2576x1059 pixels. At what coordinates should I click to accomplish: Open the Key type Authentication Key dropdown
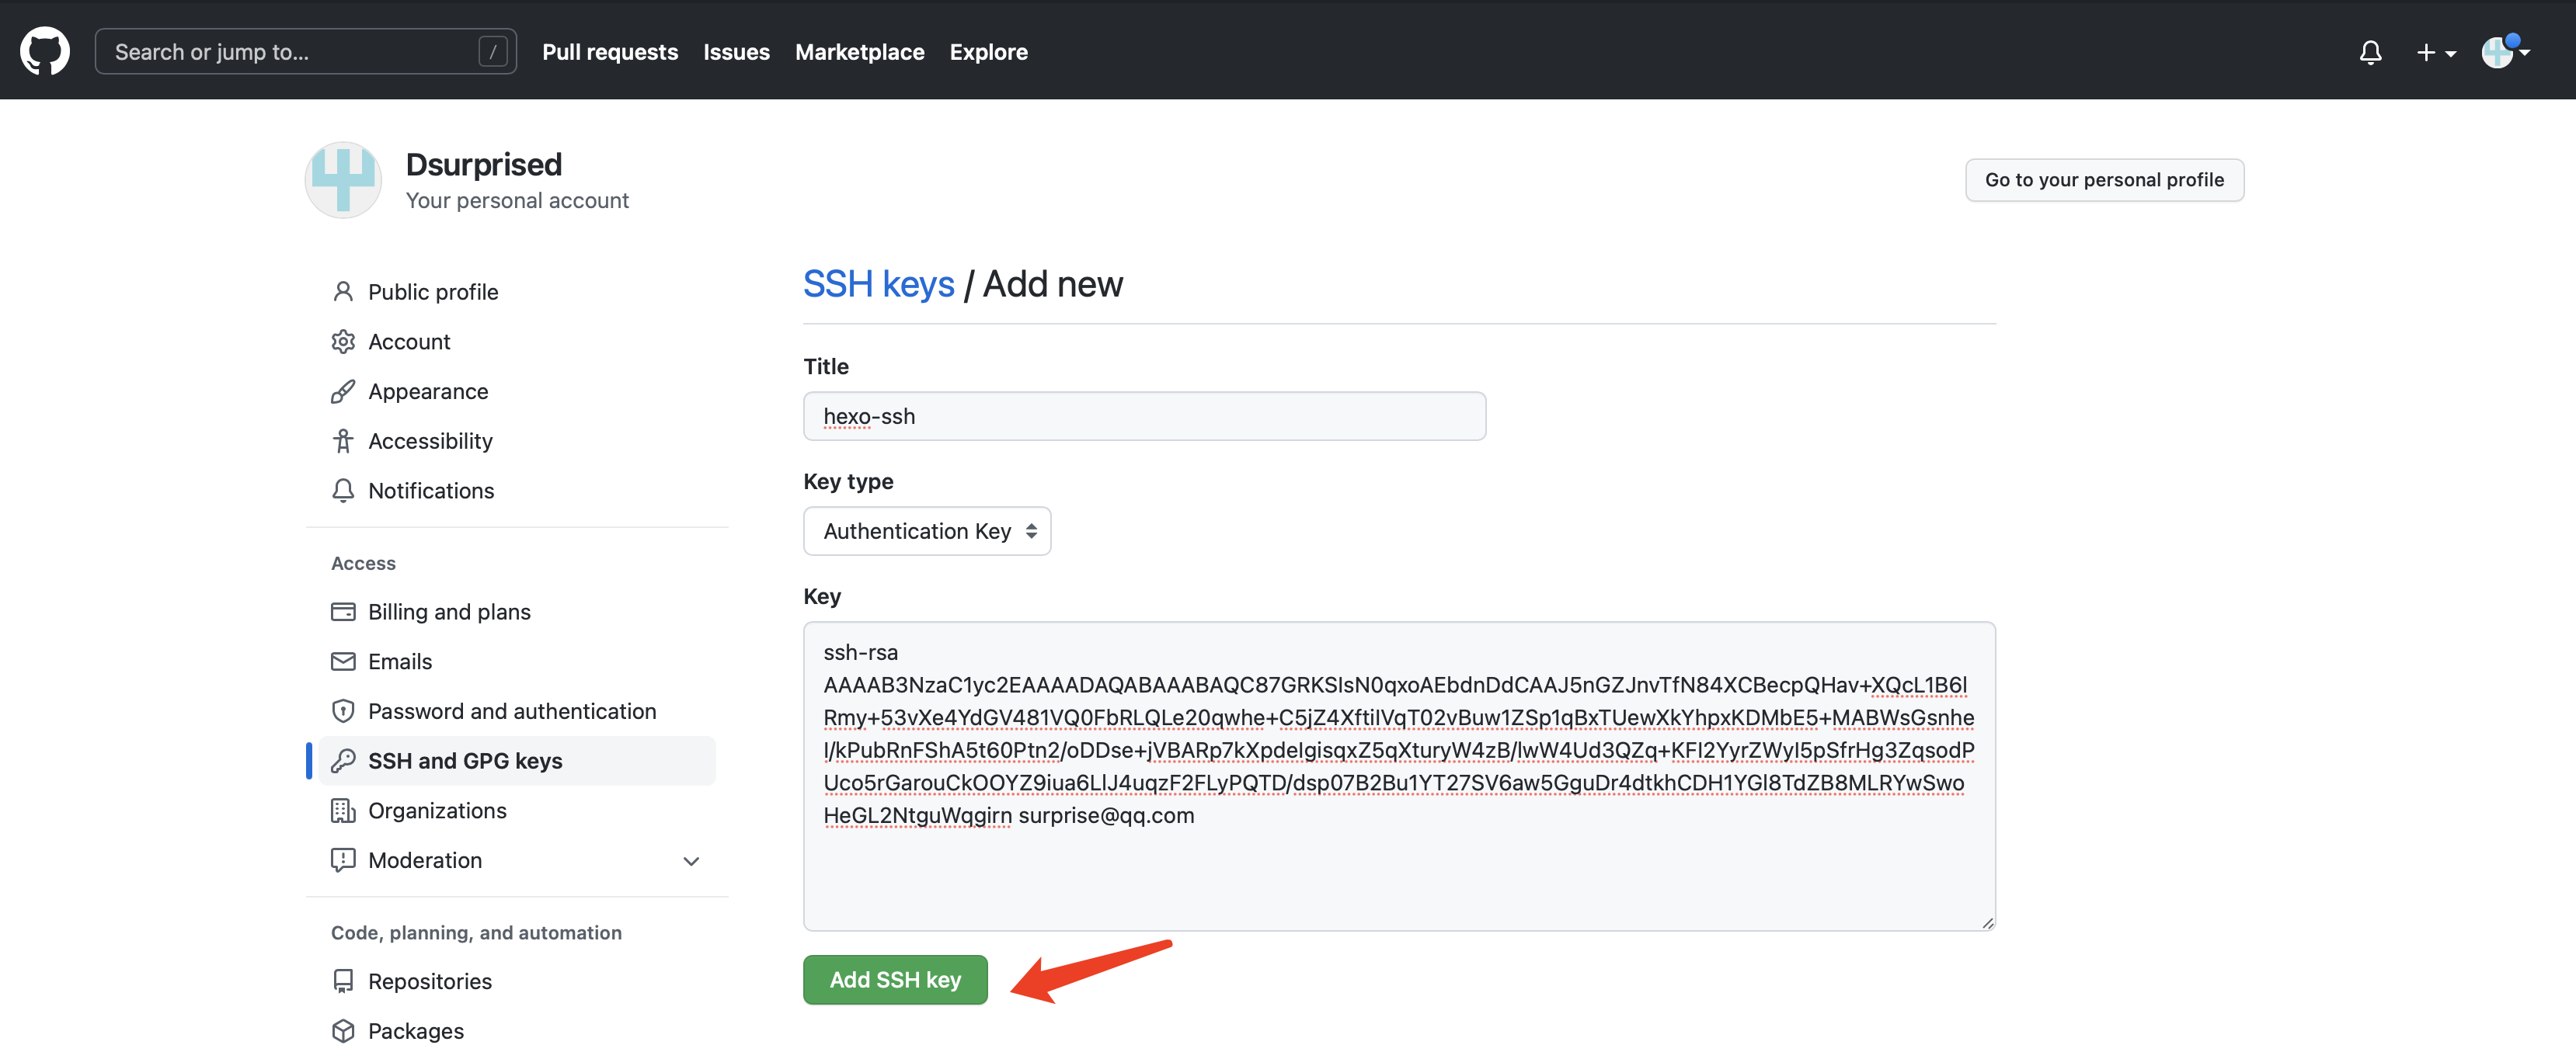click(926, 532)
